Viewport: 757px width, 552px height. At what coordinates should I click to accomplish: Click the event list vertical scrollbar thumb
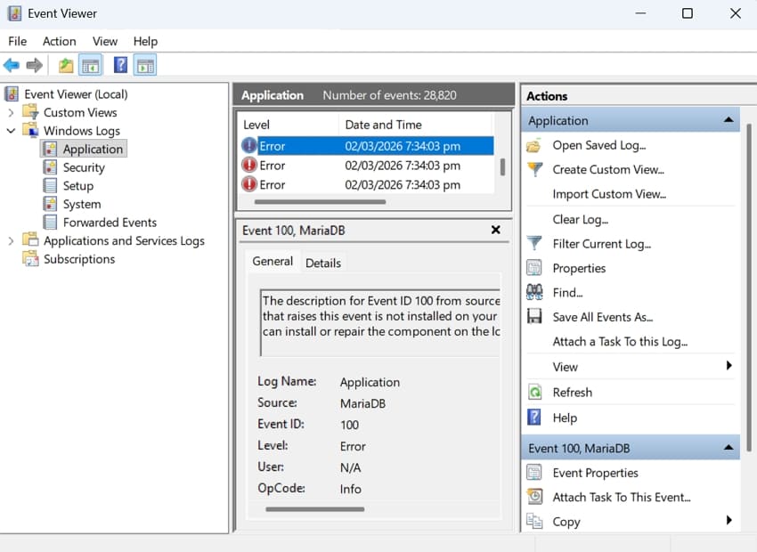(502, 167)
